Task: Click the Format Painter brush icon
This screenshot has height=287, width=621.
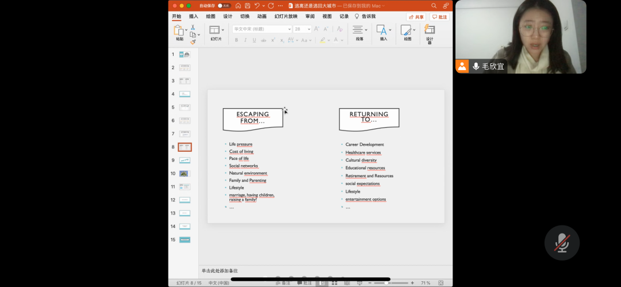Action: click(193, 41)
